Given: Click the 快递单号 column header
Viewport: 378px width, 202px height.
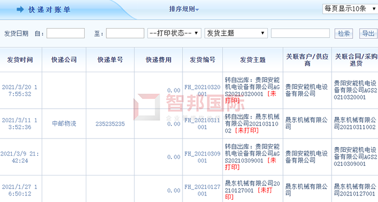Looking at the screenshot, I should [110, 60].
